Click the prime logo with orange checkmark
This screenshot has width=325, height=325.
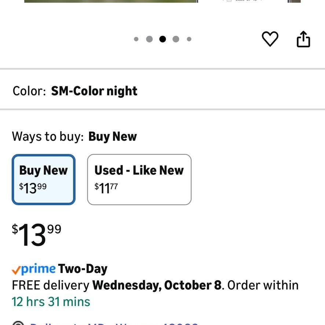click(34, 269)
